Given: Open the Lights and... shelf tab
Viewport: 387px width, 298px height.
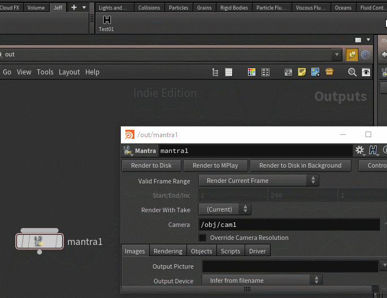Looking at the screenshot, I should [x=113, y=8].
